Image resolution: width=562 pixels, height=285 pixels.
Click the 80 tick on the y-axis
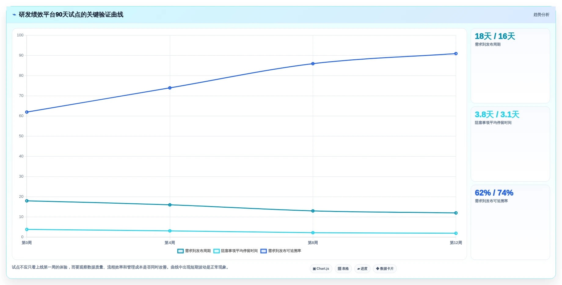21,76
